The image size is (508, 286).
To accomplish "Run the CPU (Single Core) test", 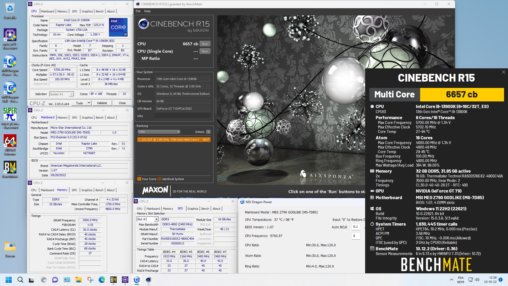I will pos(205,51).
